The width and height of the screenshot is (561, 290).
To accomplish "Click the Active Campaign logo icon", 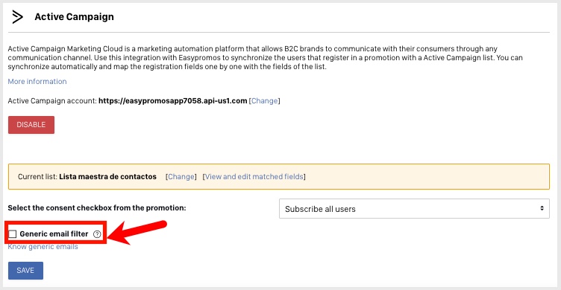I will point(18,17).
